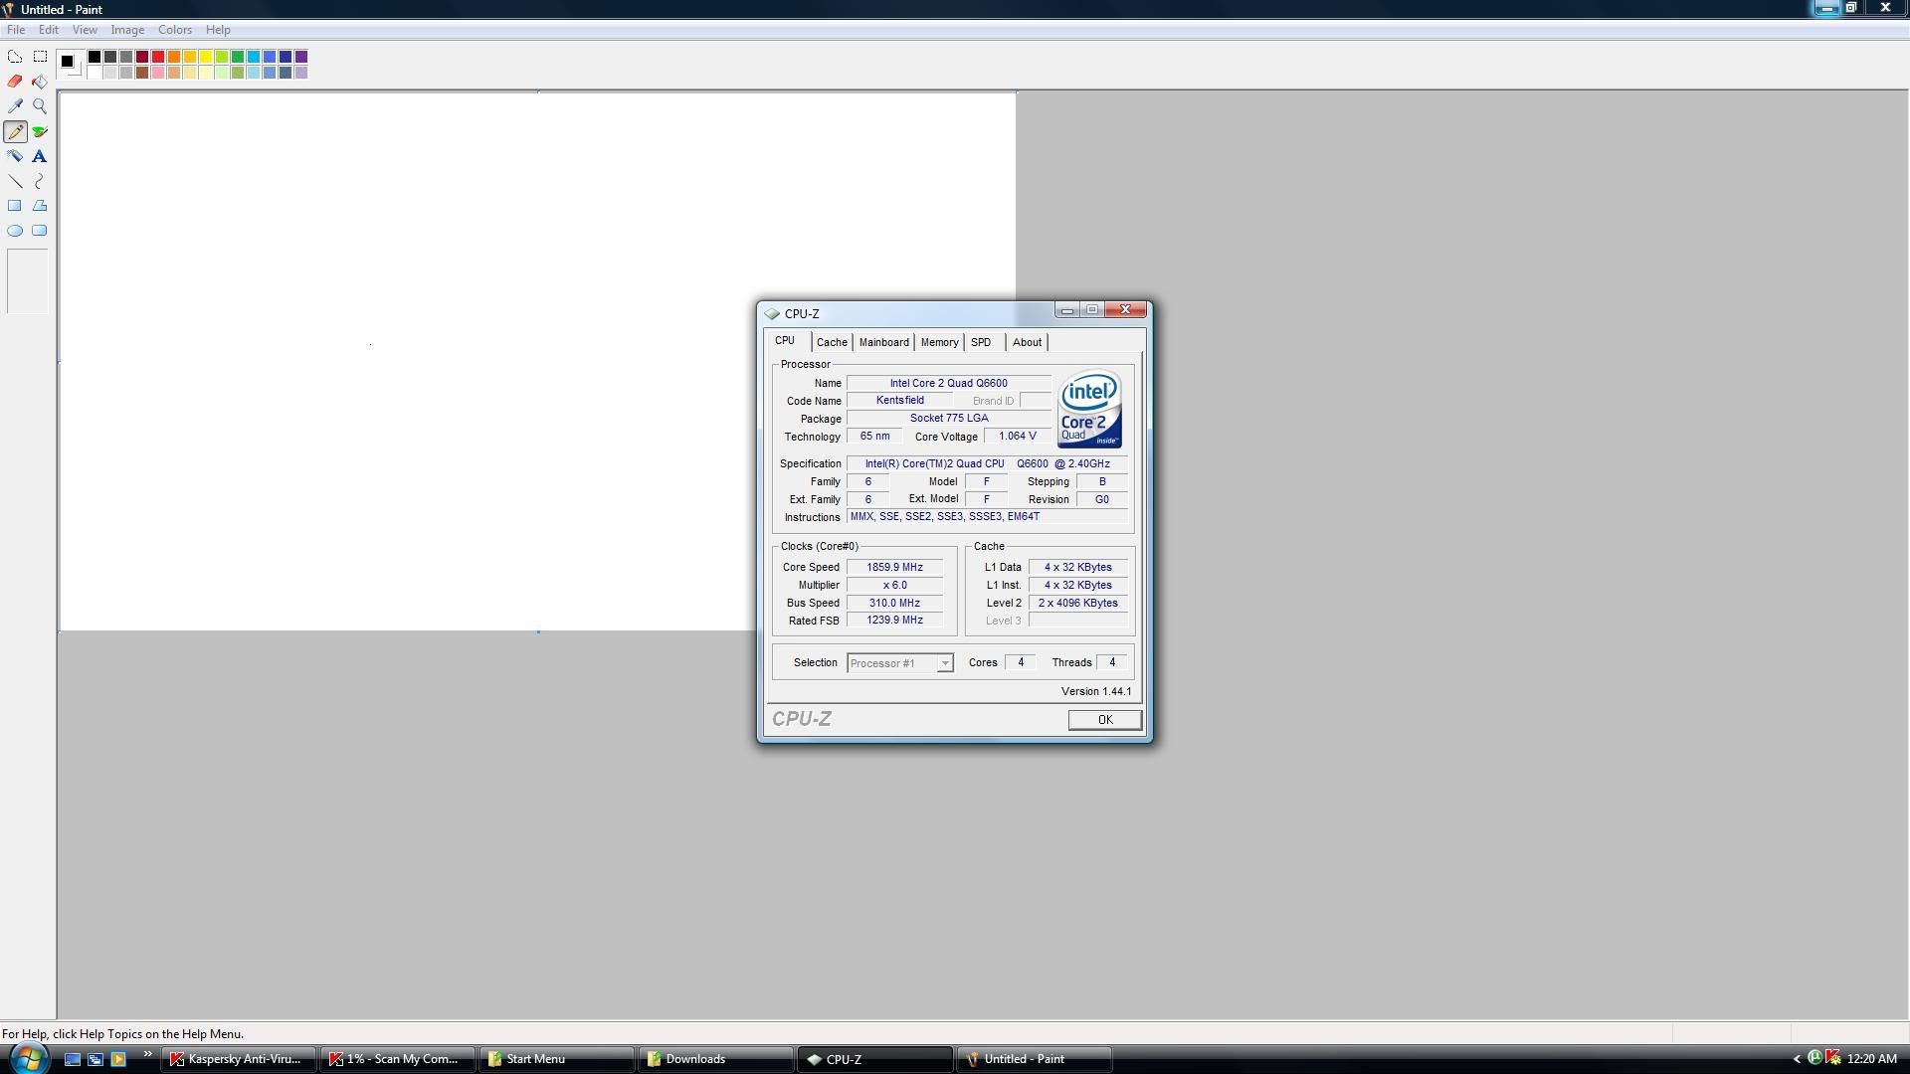
Task: Click the Core Voltage value field
Action: coord(1017,437)
